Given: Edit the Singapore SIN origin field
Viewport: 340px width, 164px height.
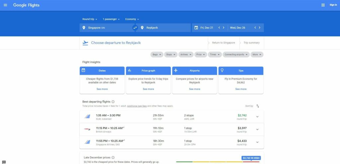Looking at the screenshot, I should [x=107, y=28].
